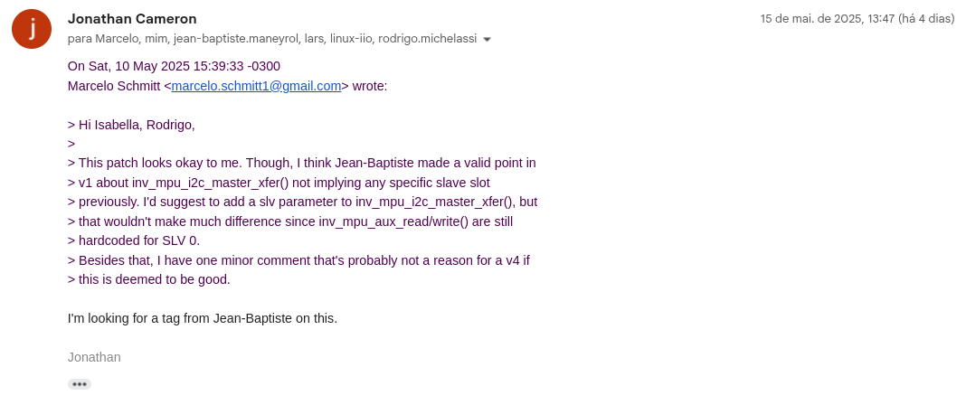Click the gray Jonathan signature text

point(94,358)
